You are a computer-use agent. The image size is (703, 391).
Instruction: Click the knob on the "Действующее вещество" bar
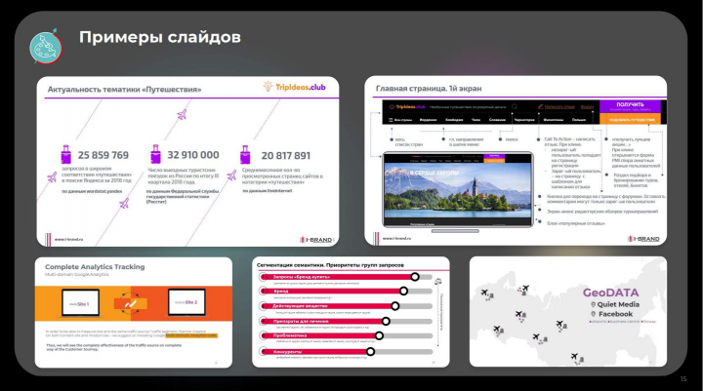coord(395,306)
